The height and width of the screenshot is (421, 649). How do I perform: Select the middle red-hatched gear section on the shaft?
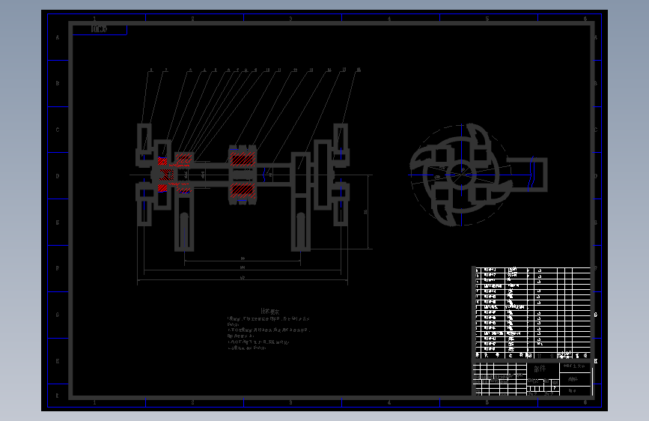[x=243, y=175]
